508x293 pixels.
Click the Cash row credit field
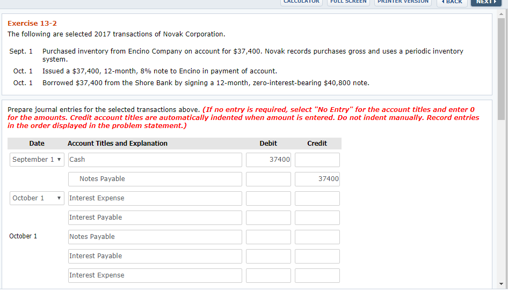[x=317, y=160]
